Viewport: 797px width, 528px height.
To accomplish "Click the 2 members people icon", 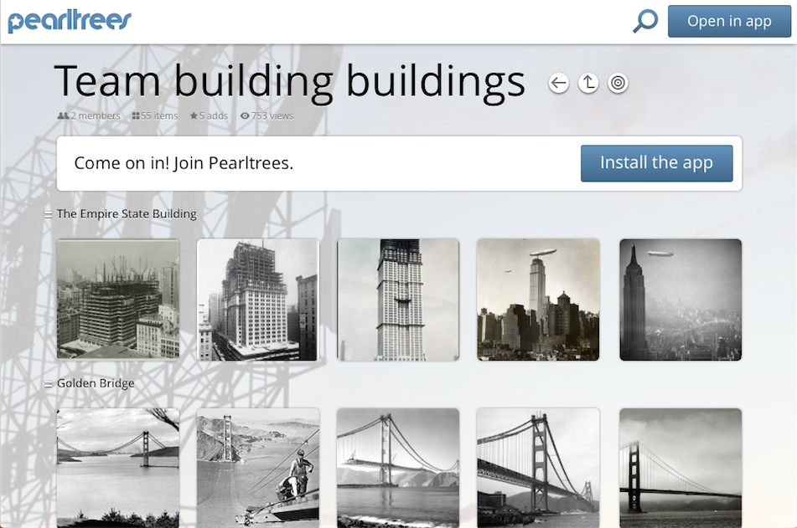I will point(63,115).
